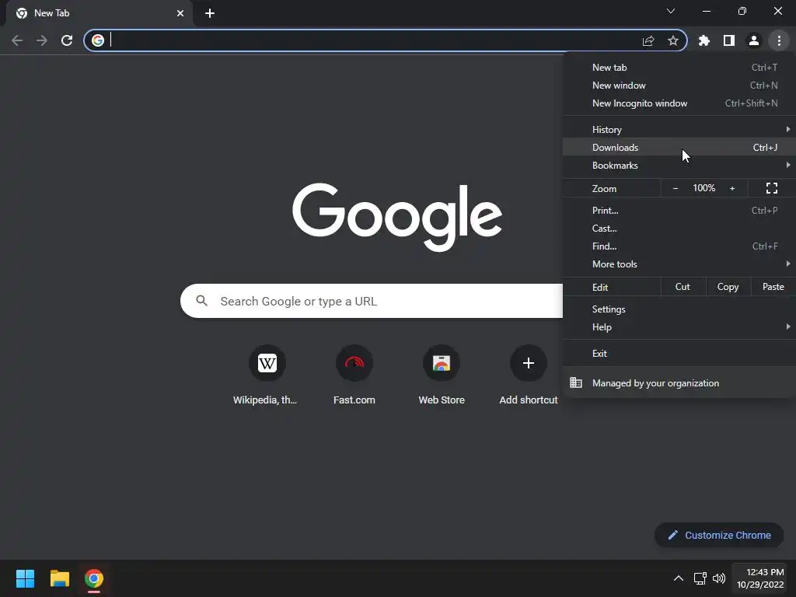
Task: Click the back navigation arrow
Action: 17,40
